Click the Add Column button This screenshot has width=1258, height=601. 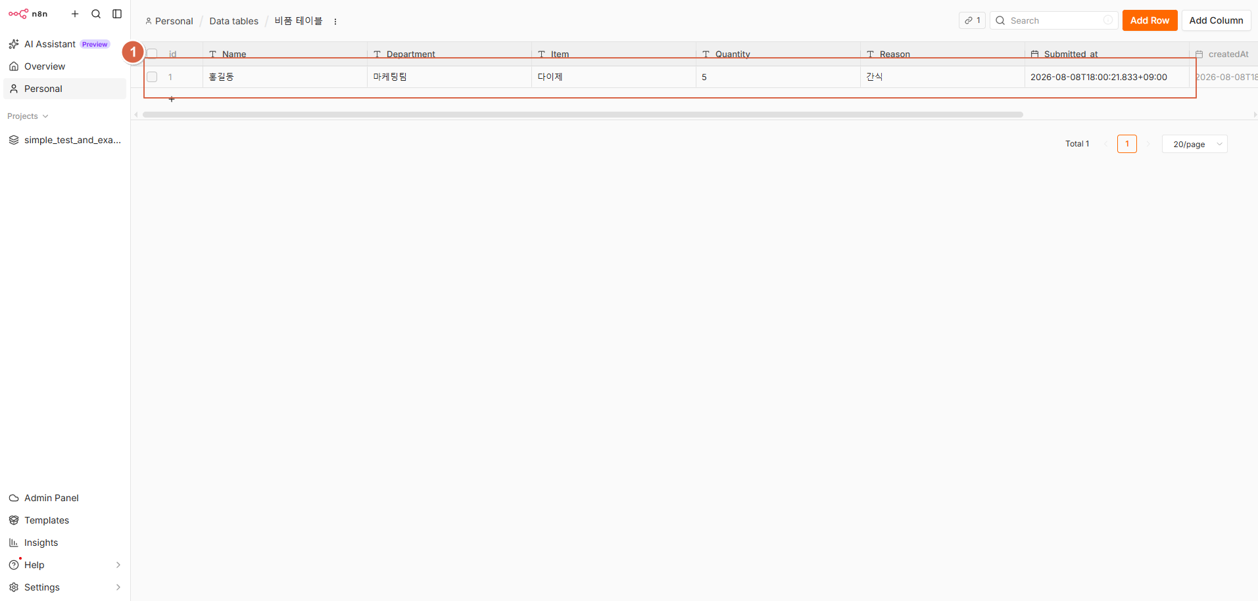pos(1216,20)
